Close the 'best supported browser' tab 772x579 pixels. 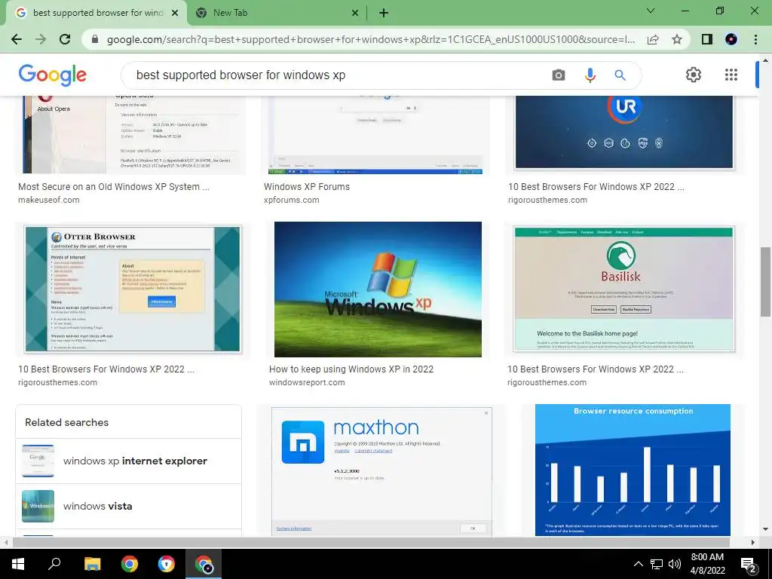[175, 14]
